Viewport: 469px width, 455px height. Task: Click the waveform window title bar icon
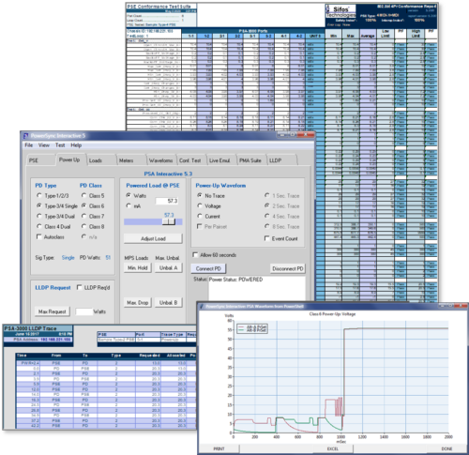pyautogui.click(x=202, y=306)
